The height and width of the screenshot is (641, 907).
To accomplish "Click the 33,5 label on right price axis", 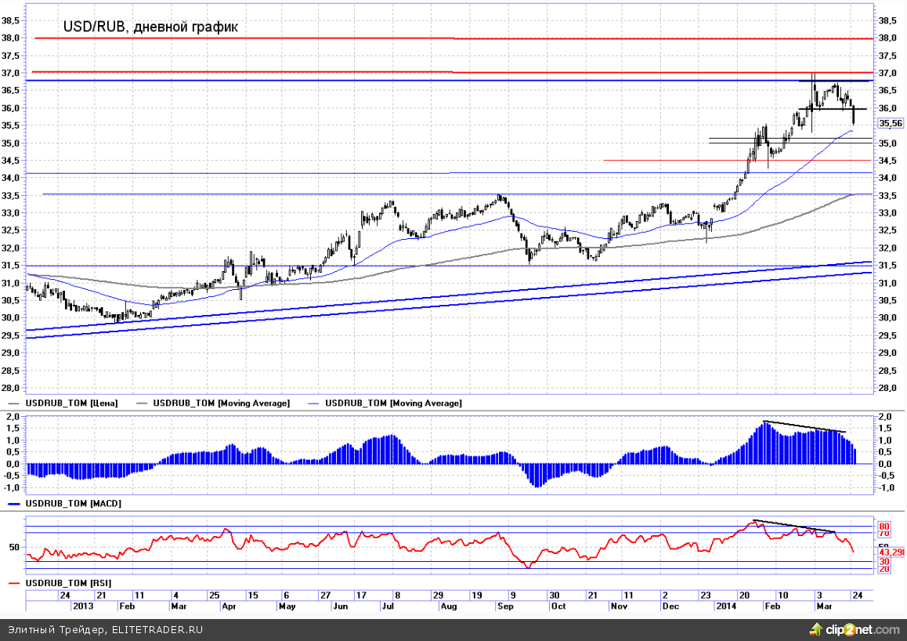I will [887, 196].
